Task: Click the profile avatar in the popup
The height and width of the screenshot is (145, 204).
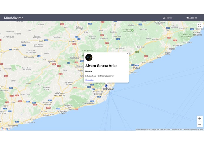Action: pos(89,57)
